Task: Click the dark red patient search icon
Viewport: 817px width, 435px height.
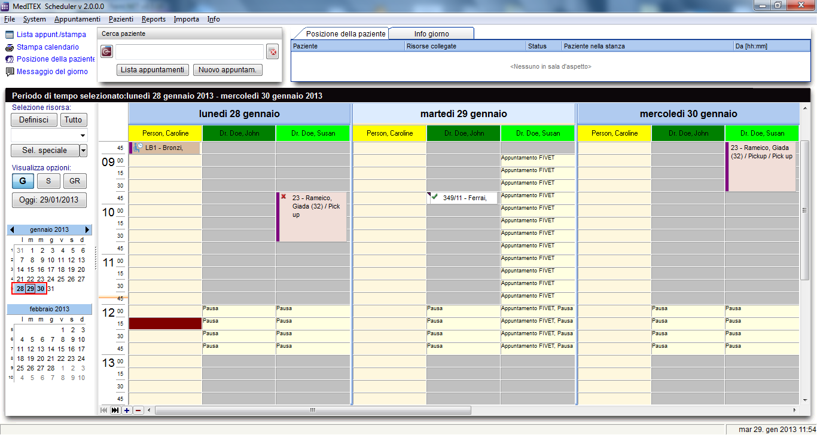Action: 106,52
